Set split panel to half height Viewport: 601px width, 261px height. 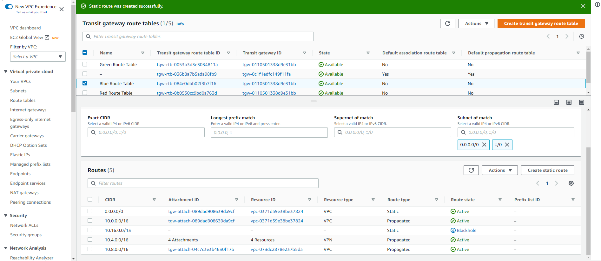[x=569, y=102]
